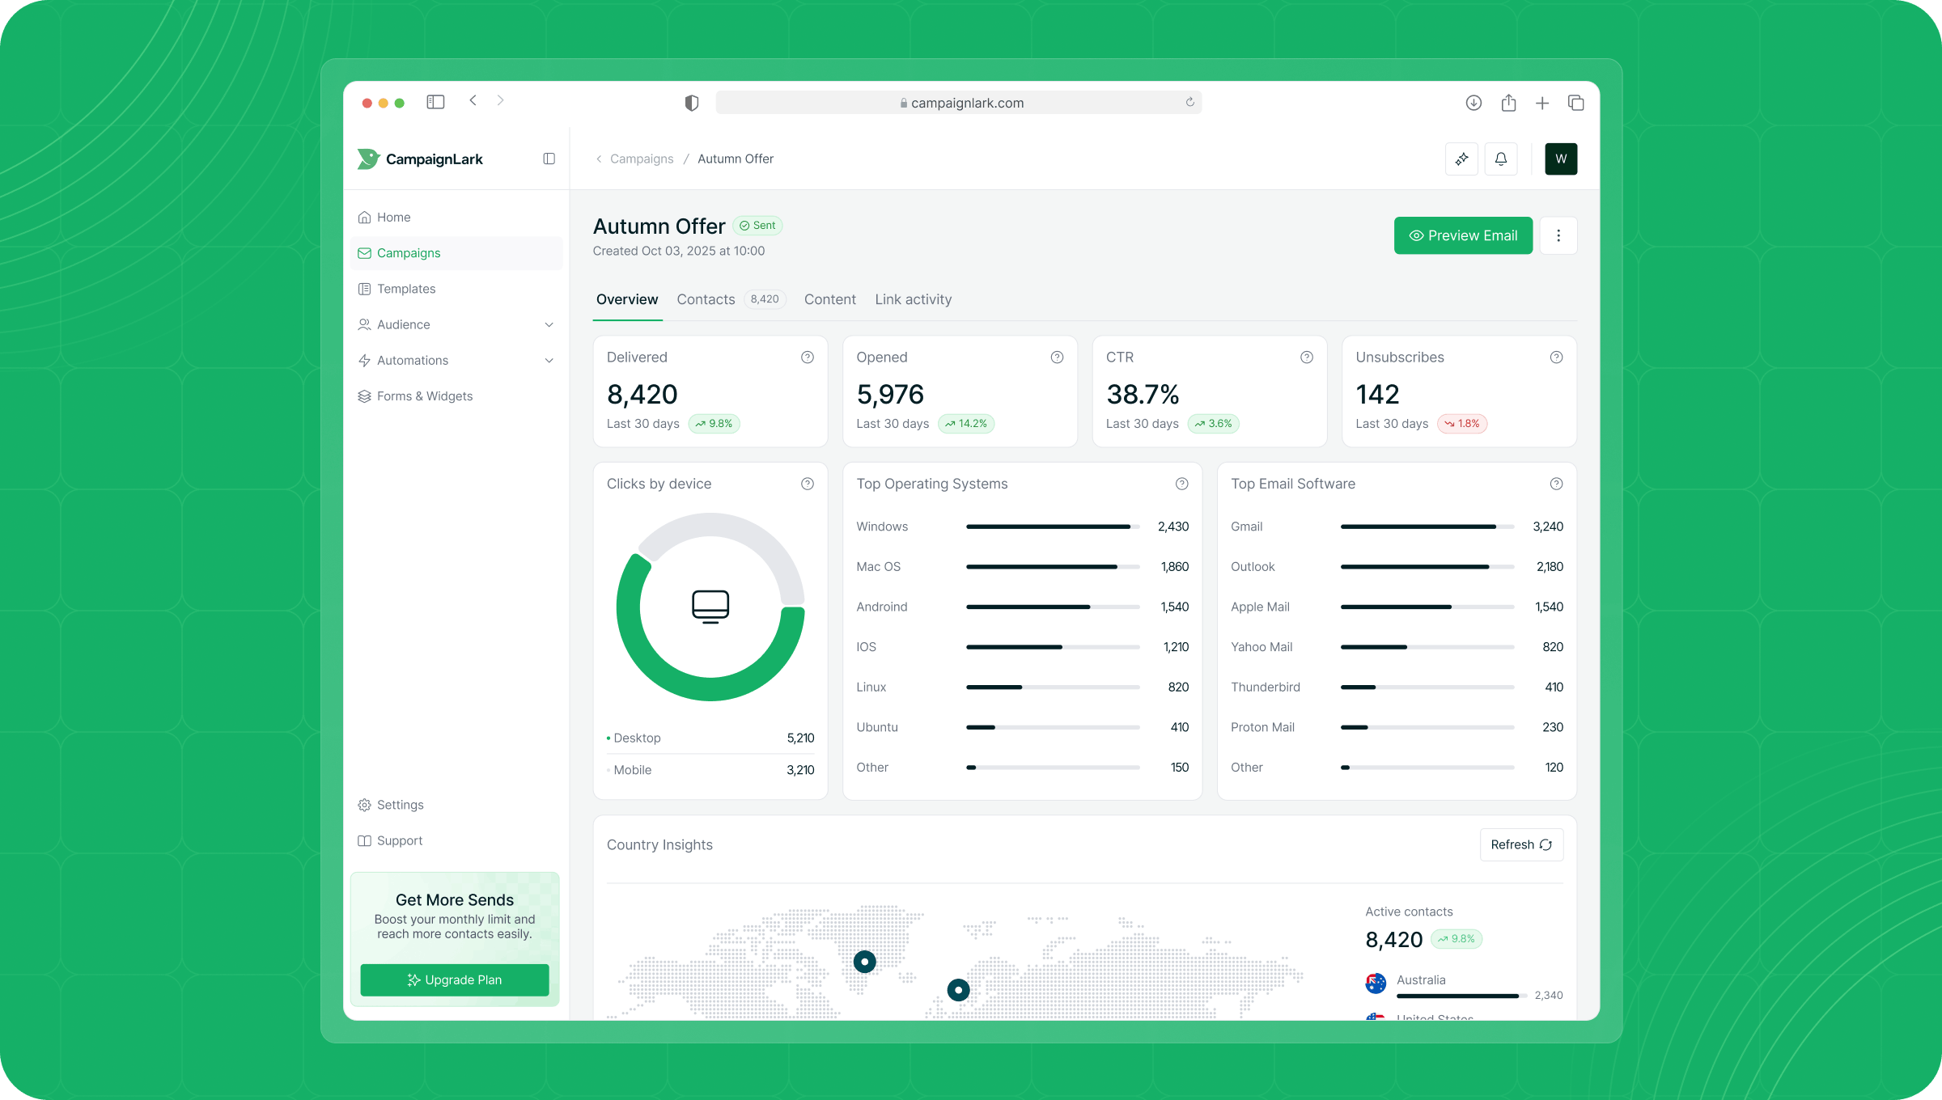Viewport: 1942px width, 1100px height.
Task: Click the Preview Email button
Action: coord(1462,235)
